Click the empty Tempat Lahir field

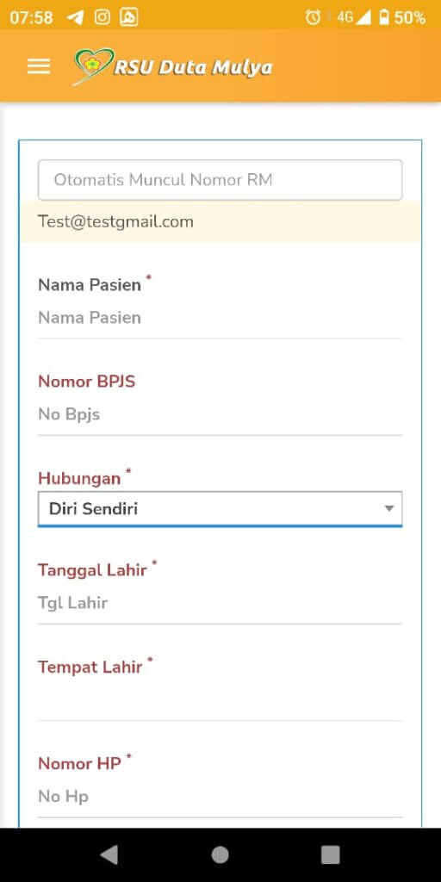pyautogui.click(x=220, y=700)
